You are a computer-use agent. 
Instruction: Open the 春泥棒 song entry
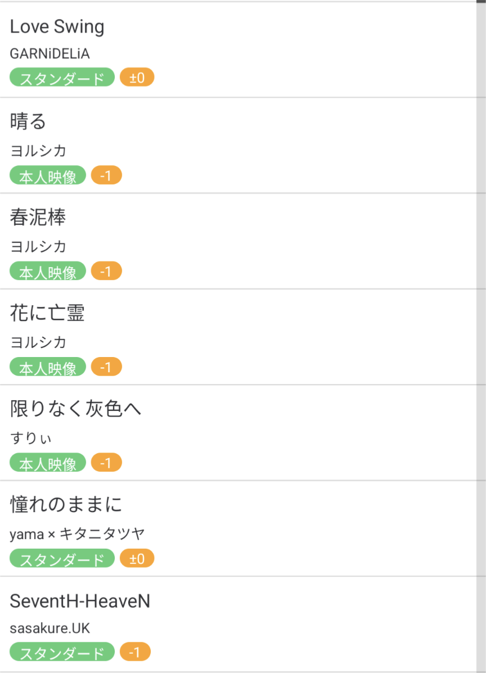pos(38,218)
